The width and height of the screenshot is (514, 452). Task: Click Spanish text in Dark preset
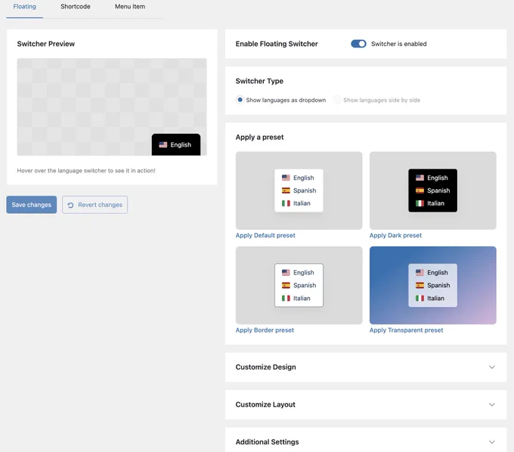438,190
